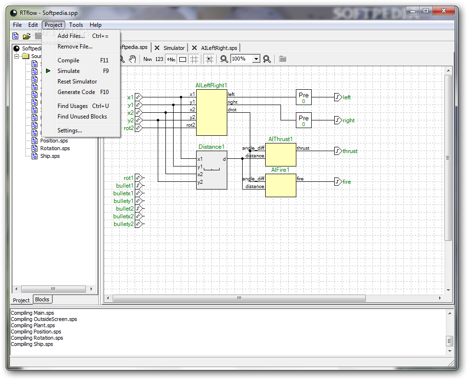Switch to the AILeftRight.sps tab
The height and width of the screenshot is (380, 468).
[x=219, y=48]
